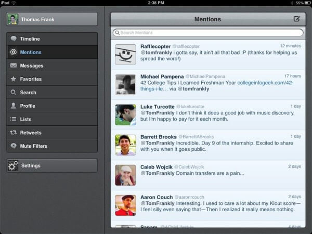Tap Barrett Brooks' avatar
The image size is (312, 234).
click(125, 145)
